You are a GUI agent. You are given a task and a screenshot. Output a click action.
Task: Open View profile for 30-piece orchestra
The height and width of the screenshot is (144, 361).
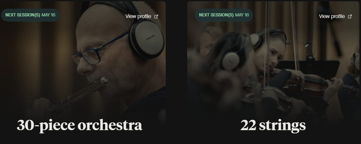pos(141,16)
